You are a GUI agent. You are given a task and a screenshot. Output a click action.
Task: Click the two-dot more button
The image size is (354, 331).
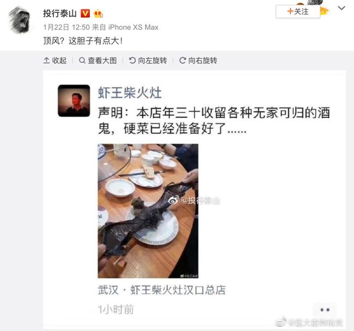[x=325, y=310]
